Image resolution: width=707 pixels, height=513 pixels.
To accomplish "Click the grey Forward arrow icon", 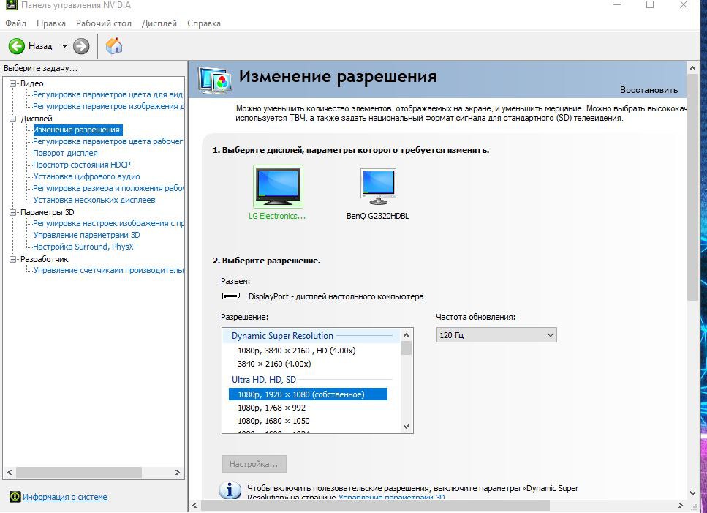I will click(81, 46).
